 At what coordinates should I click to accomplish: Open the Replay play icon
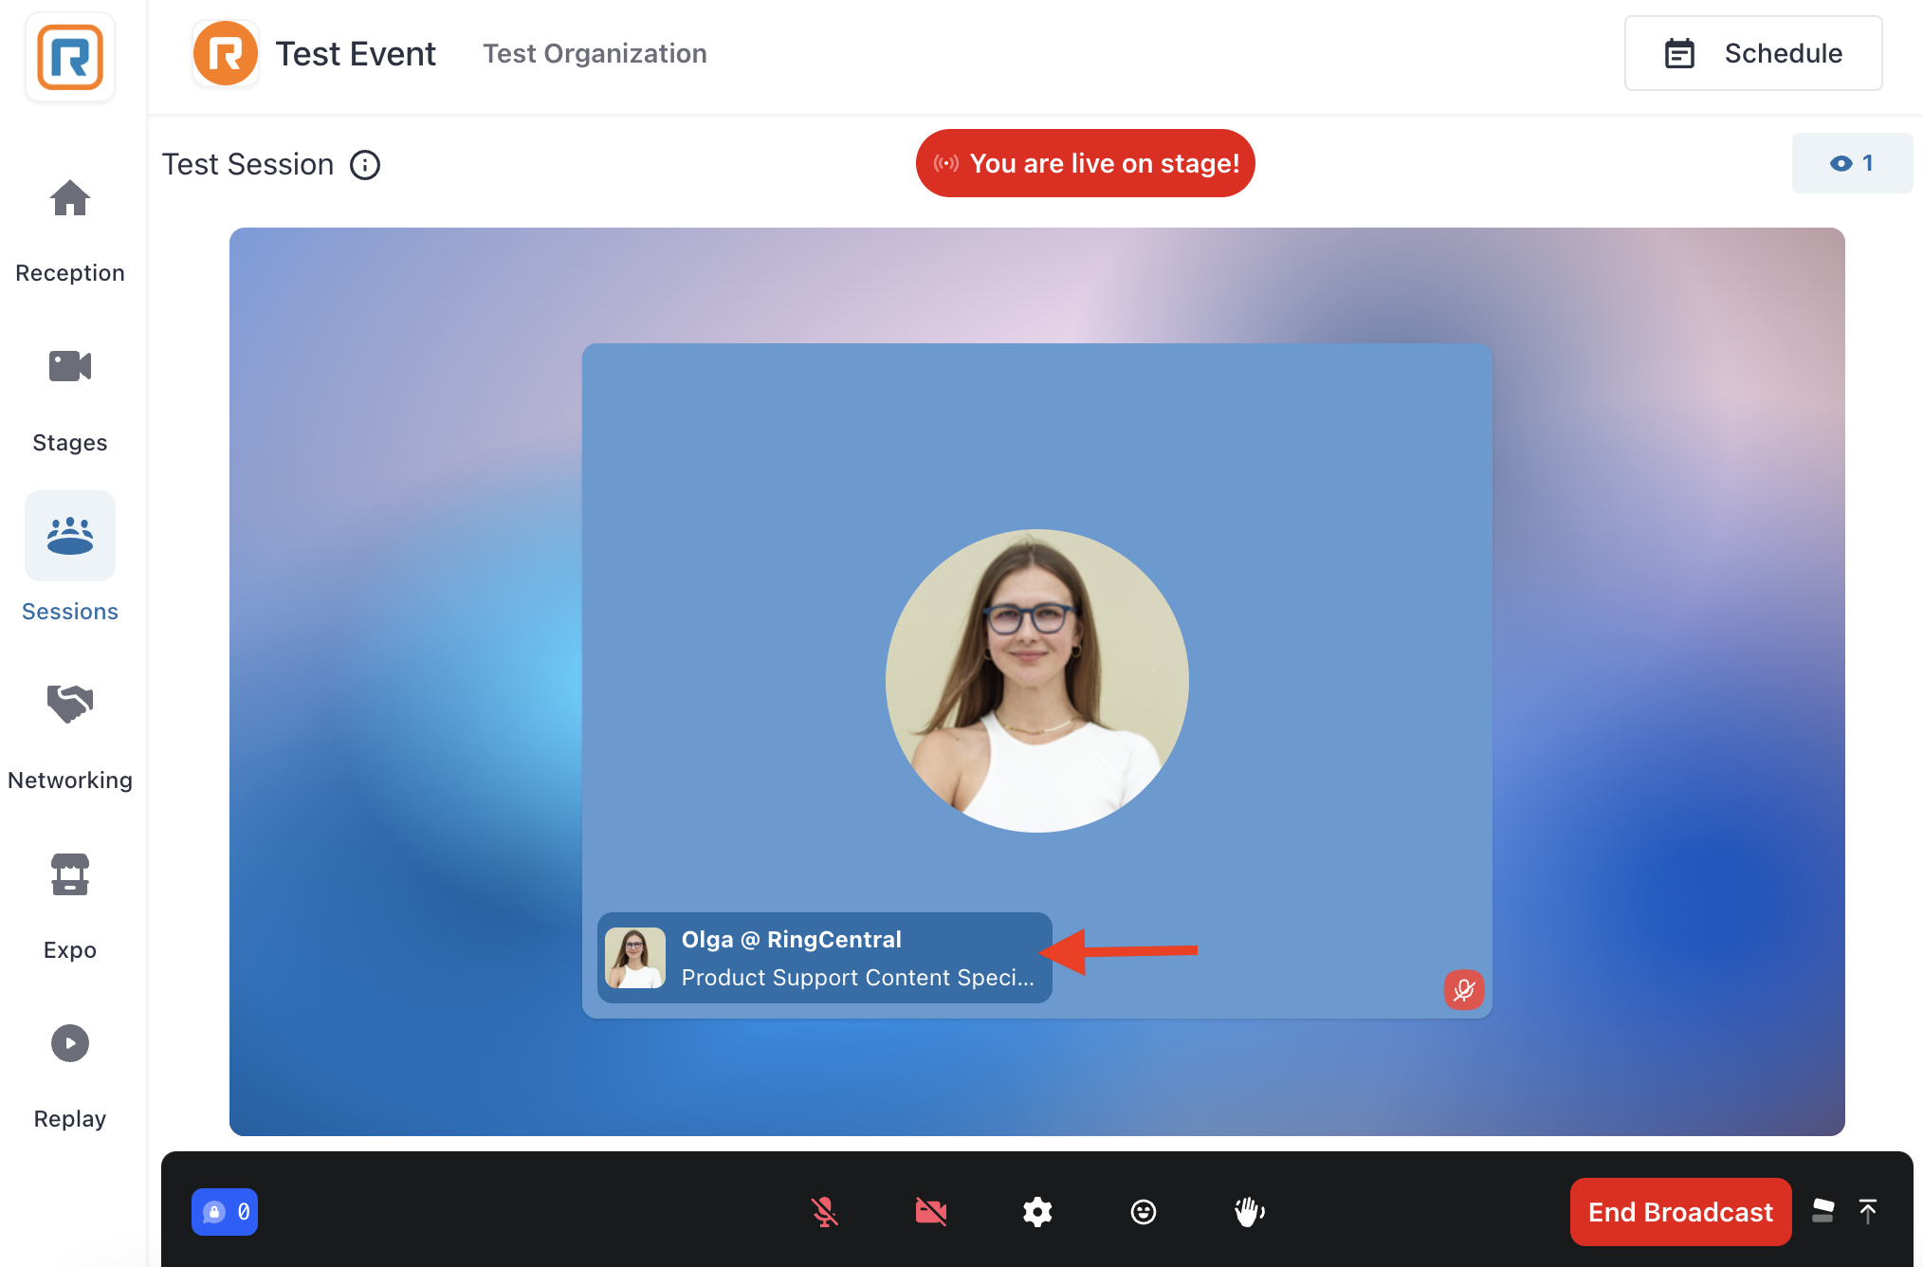click(70, 1043)
